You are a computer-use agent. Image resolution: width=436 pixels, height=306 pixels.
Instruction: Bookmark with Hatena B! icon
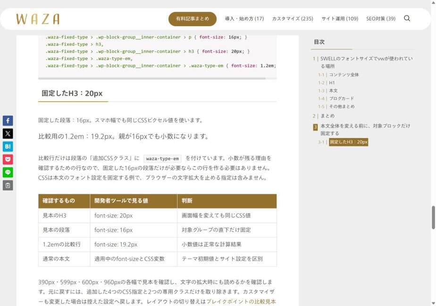click(x=8, y=147)
